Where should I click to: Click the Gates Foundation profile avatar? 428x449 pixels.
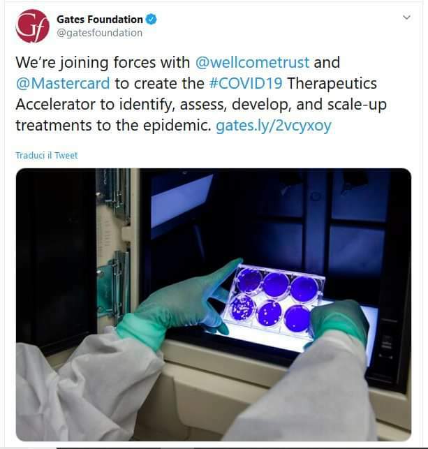click(x=32, y=26)
